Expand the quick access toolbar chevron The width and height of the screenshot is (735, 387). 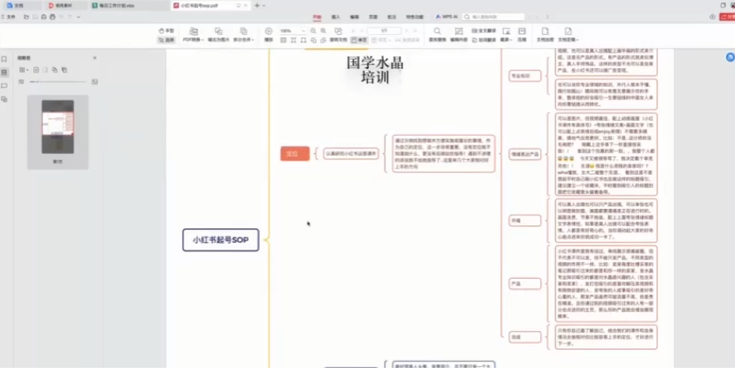pos(78,17)
